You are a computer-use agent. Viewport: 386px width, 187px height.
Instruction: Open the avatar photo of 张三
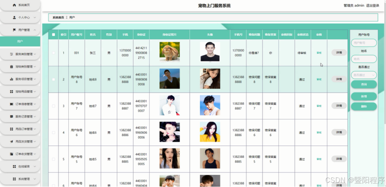[210, 52]
